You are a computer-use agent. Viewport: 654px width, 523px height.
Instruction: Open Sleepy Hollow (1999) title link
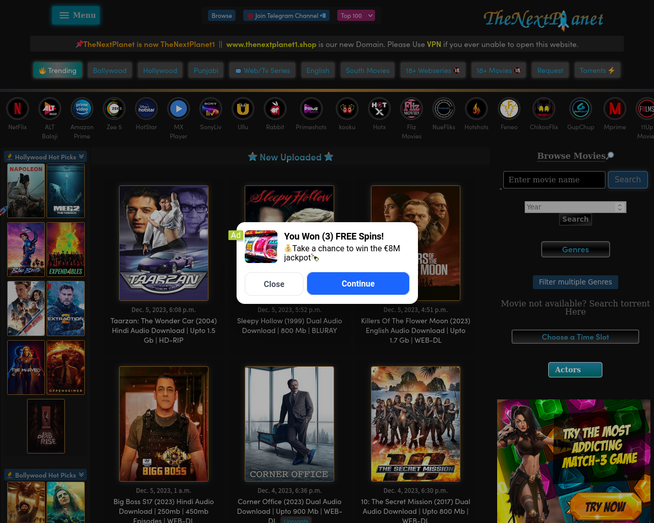point(289,326)
